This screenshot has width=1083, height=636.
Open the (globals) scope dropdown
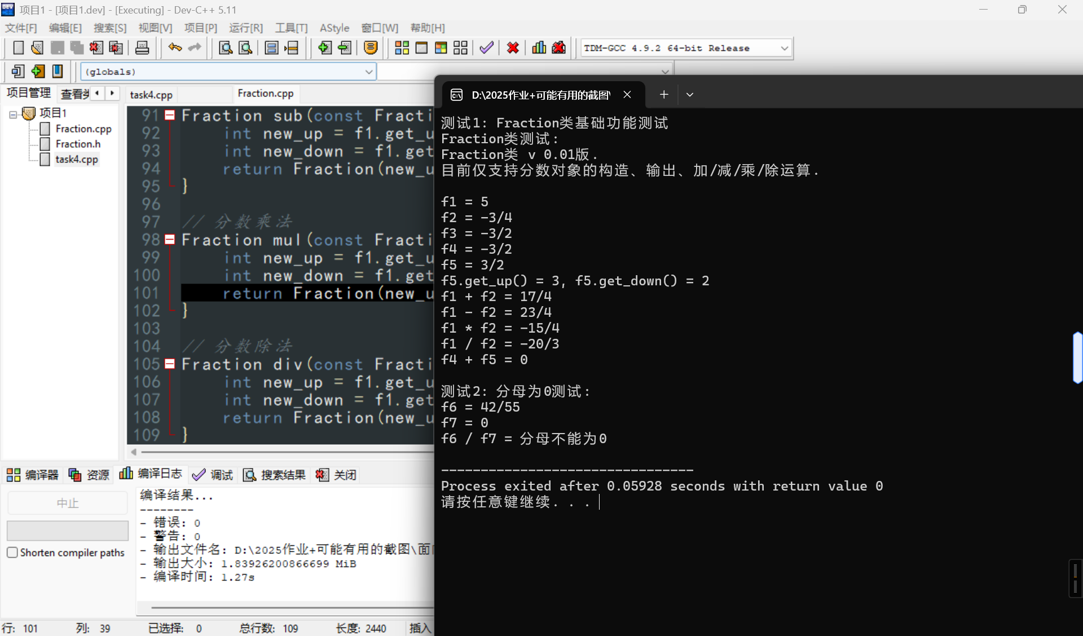tap(368, 72)
